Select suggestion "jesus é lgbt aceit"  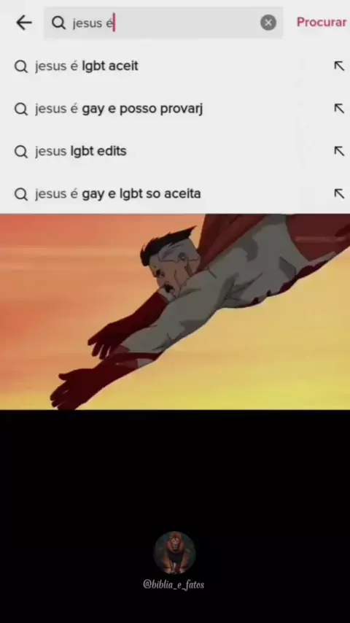coord(175,66)
